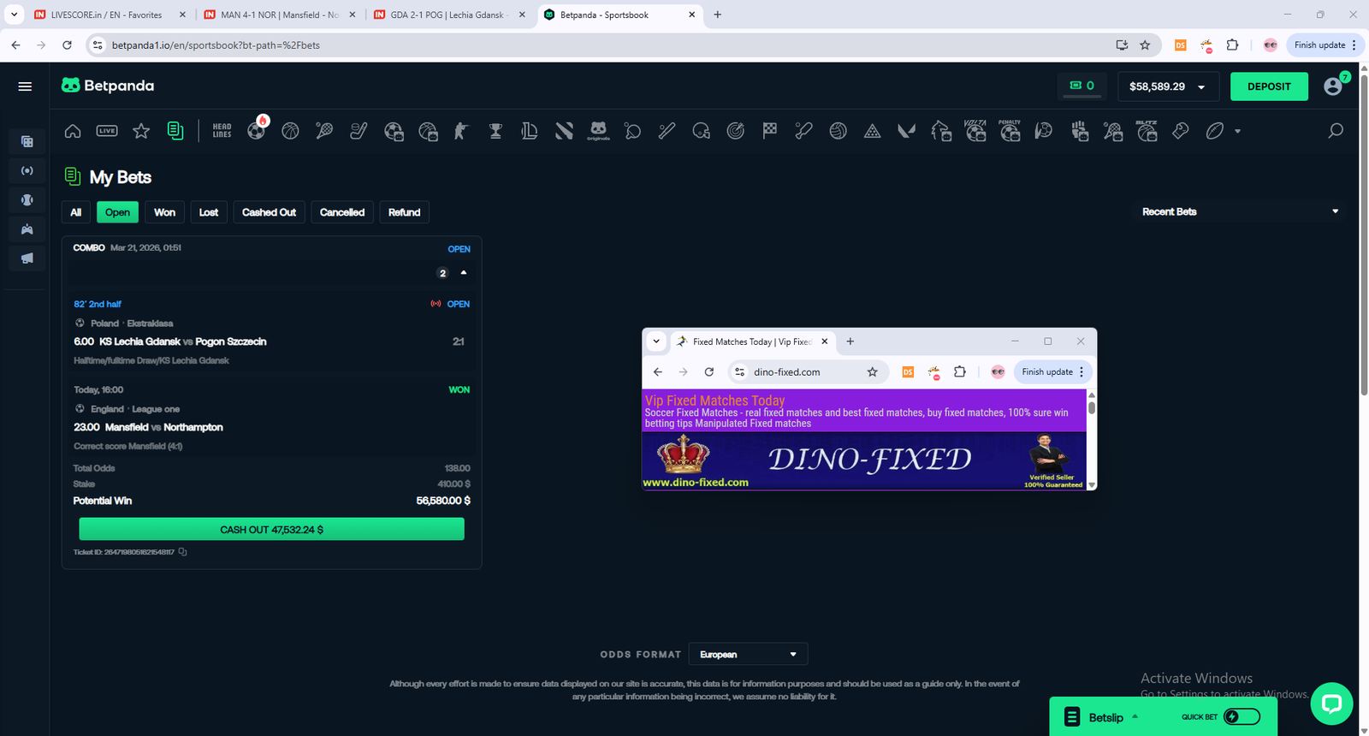Viewport: 1369px width, 736px height.
Task: Open the live chat support bubble
Action: 1330,703
